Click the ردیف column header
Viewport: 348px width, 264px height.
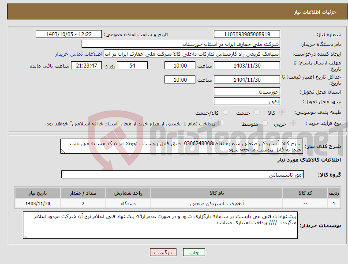(x=334, y=193)
